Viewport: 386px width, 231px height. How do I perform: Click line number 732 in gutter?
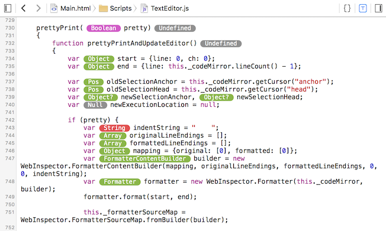pyautogui.click(x=10, y=43)
